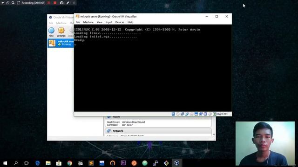Screen dimensions: 298x167
Task: Open the orange circular app icon on taskbar
Action: coord(134,163)
